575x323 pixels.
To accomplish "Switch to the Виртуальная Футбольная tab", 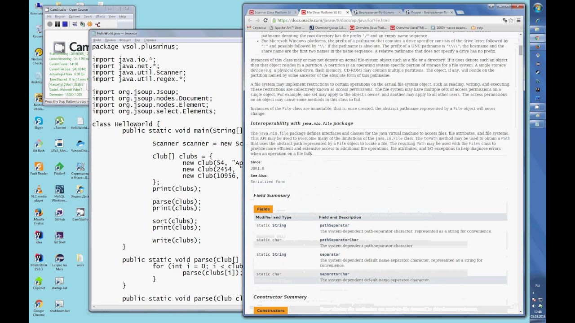I will point(376,12).
